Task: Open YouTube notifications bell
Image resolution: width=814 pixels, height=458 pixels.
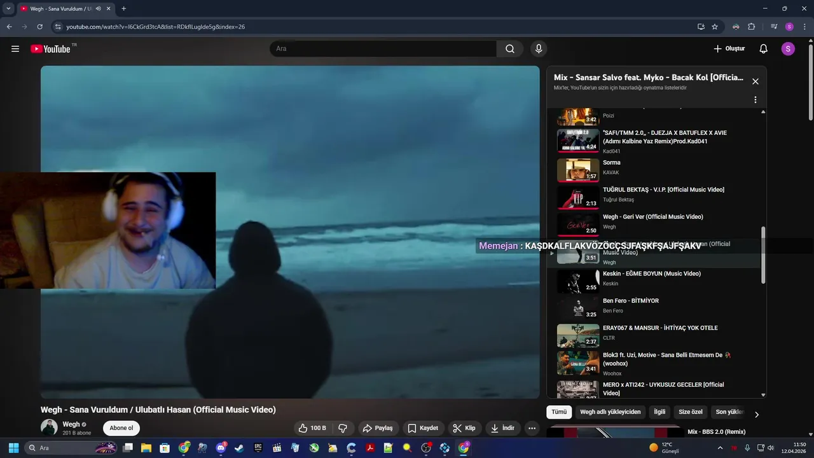Action: coord(764,49)
